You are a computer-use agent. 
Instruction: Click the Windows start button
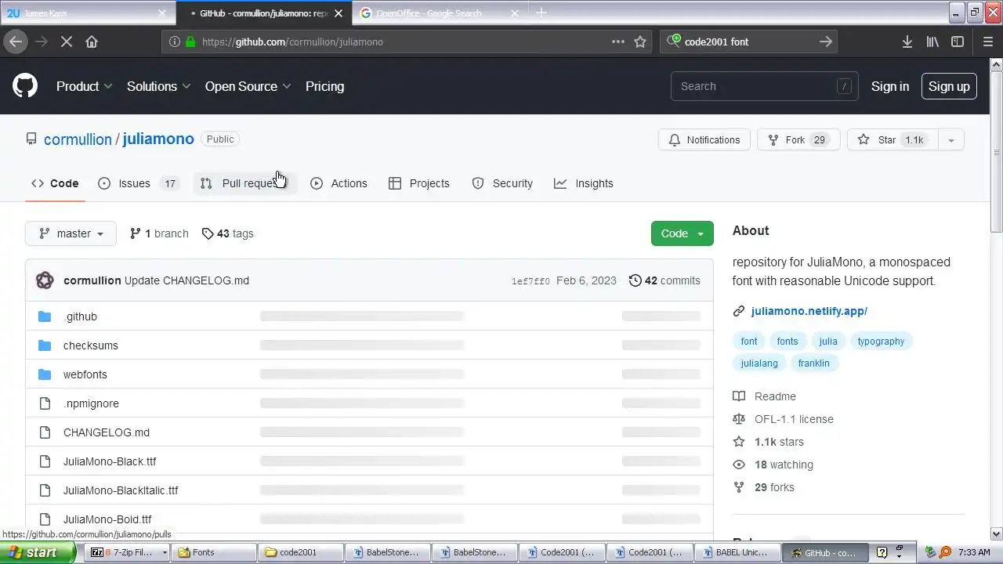[37, 552]
